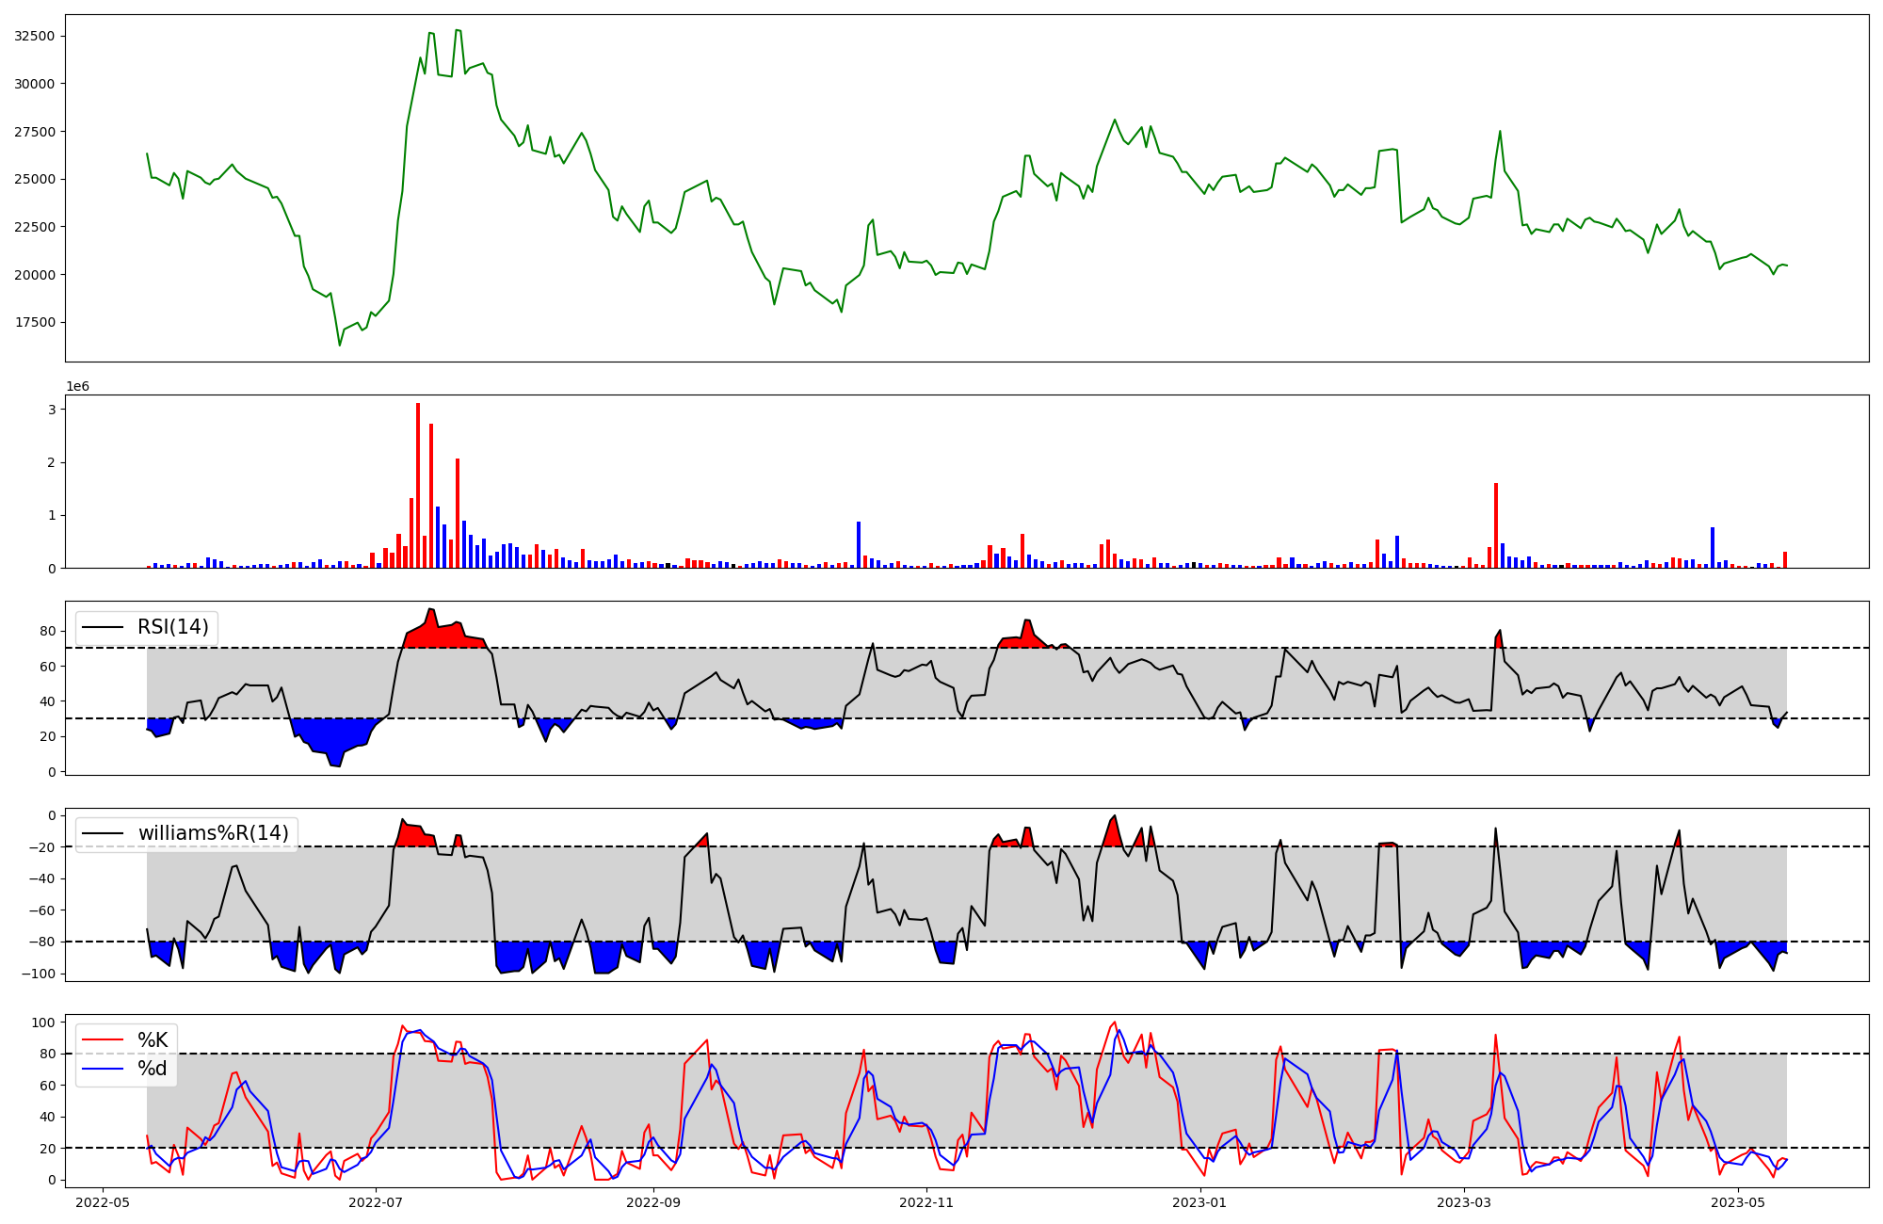Click the 2022-05 x-axis date label
1883x1224 pixels.
tap(102, 1202)
